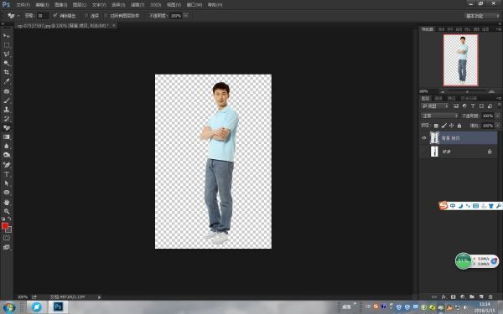Screen dimensions: 503x314
Task: Select the Zoom tool
Action: (x=7, y=211)
